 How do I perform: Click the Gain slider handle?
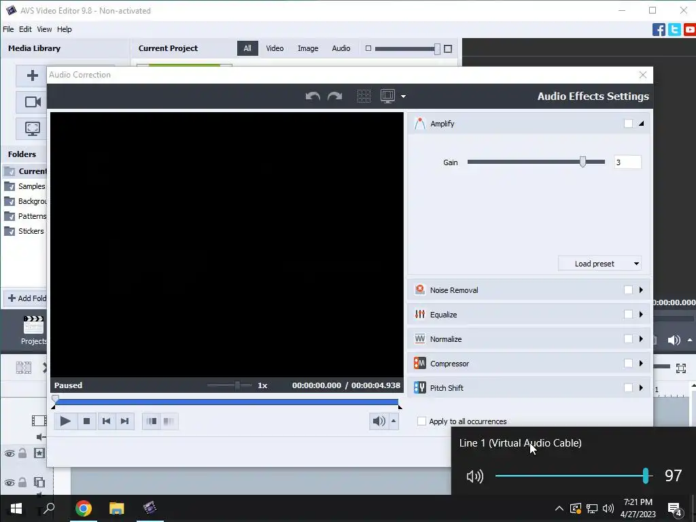tap(582, 162)
